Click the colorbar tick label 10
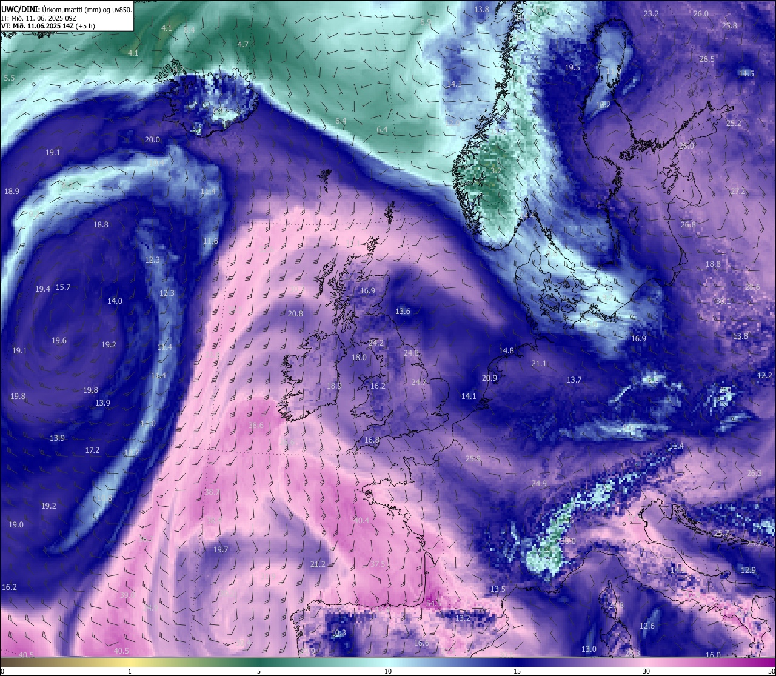Screen dimensions: 776x676 388,671
